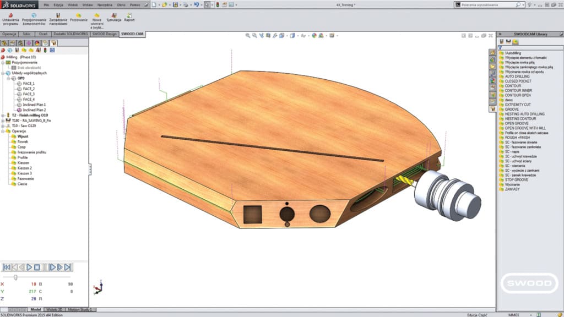
Task: Select the zoom-to-fit icon above the viewport
Action: tap(247, 35)
